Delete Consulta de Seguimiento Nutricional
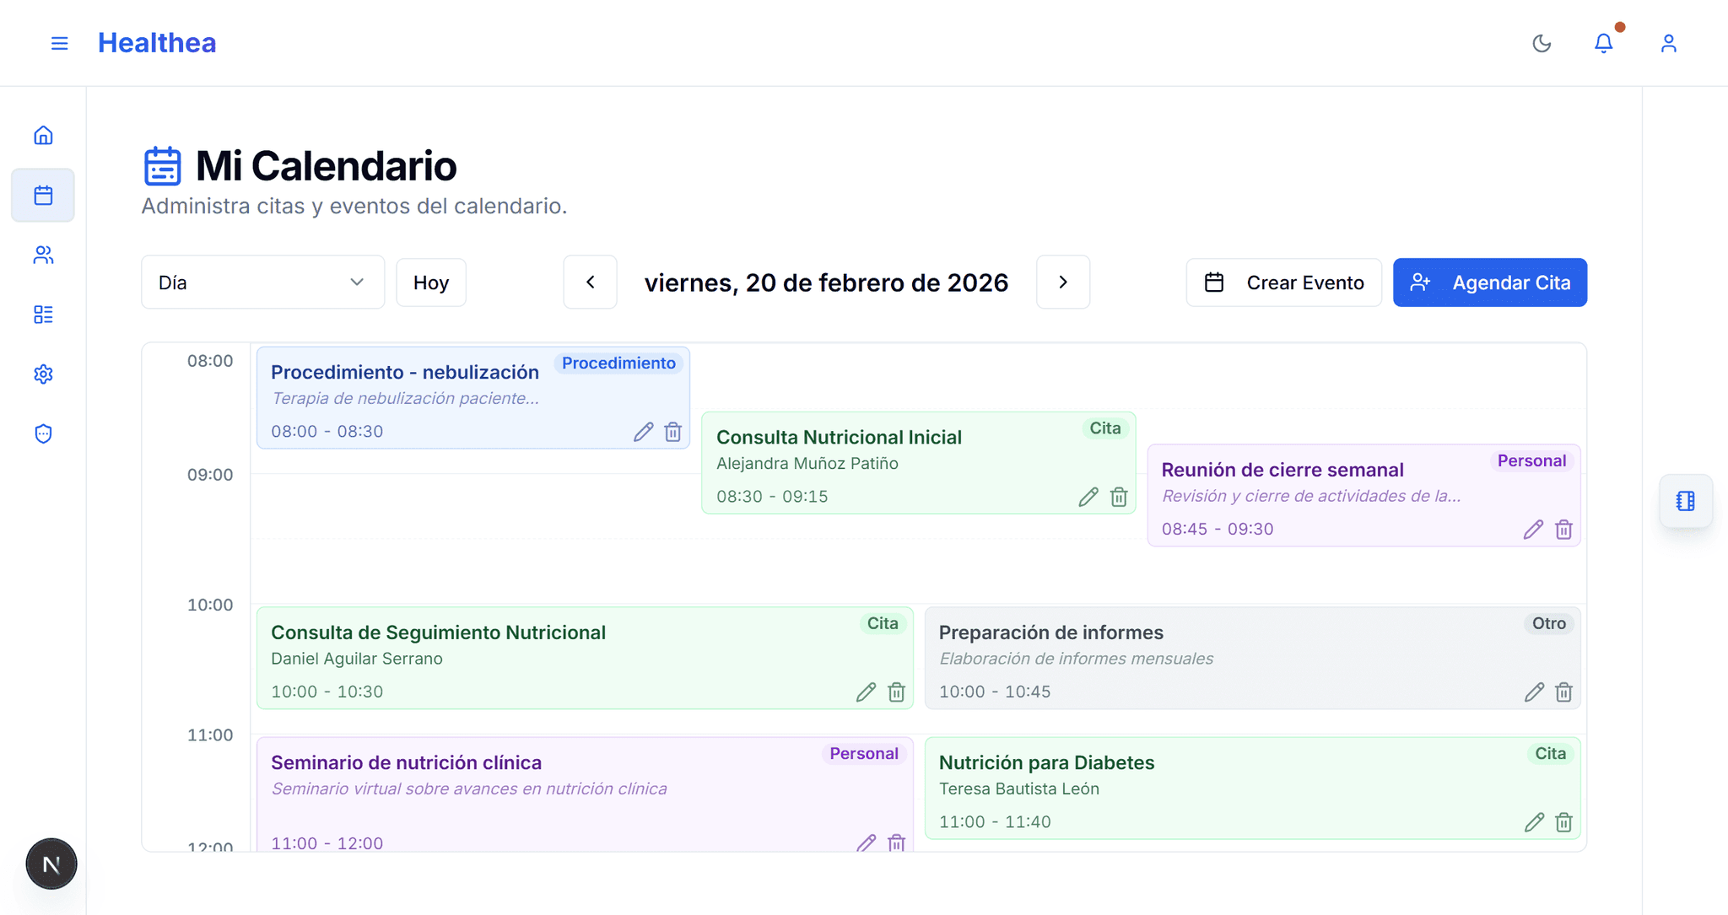 (x=896, y=692)
